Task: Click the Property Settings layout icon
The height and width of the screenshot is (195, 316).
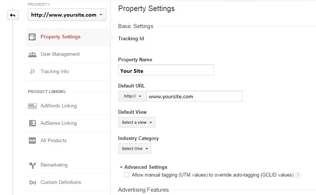Action: [32, 37]
